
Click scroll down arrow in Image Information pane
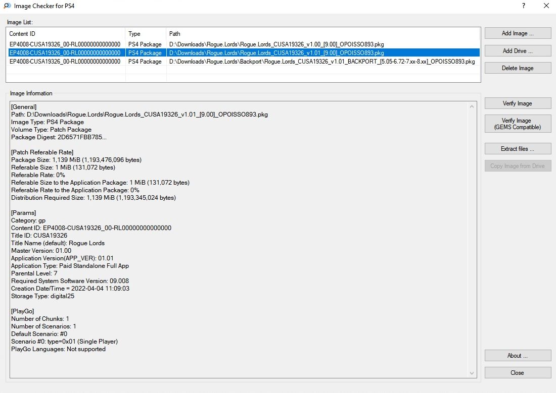472,373
